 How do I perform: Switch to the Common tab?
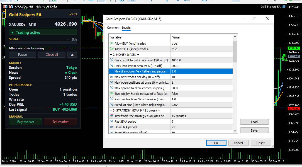click(113, 28)
